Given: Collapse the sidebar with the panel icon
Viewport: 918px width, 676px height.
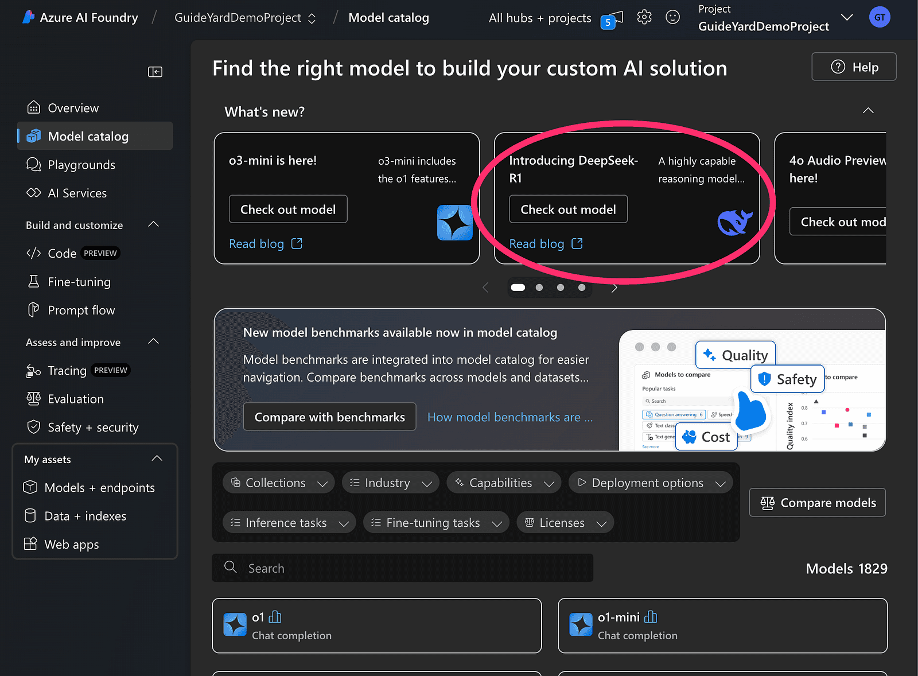Looking at the screenshot, I should tap(155, 72).
